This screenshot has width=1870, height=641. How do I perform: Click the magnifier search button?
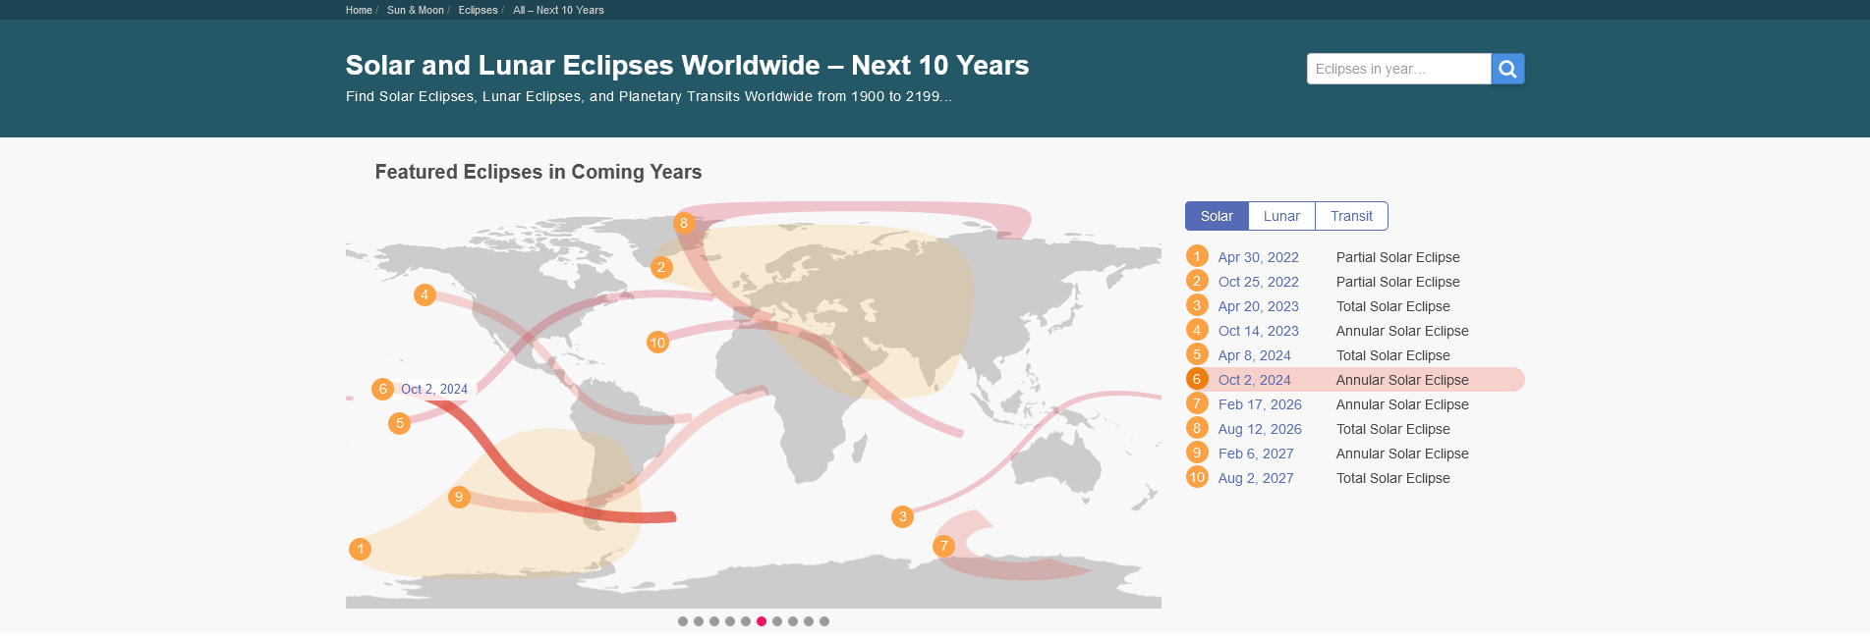tap(1507, 69)
